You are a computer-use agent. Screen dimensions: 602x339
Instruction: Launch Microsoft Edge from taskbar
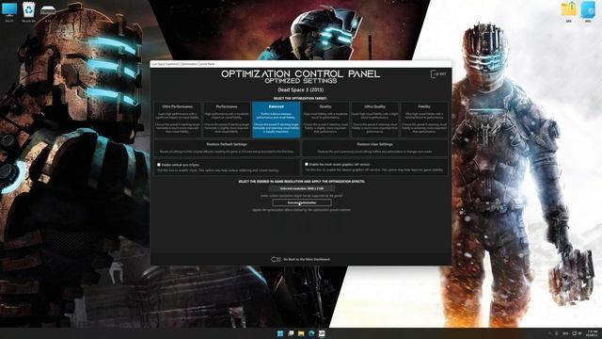pos(311,333)
